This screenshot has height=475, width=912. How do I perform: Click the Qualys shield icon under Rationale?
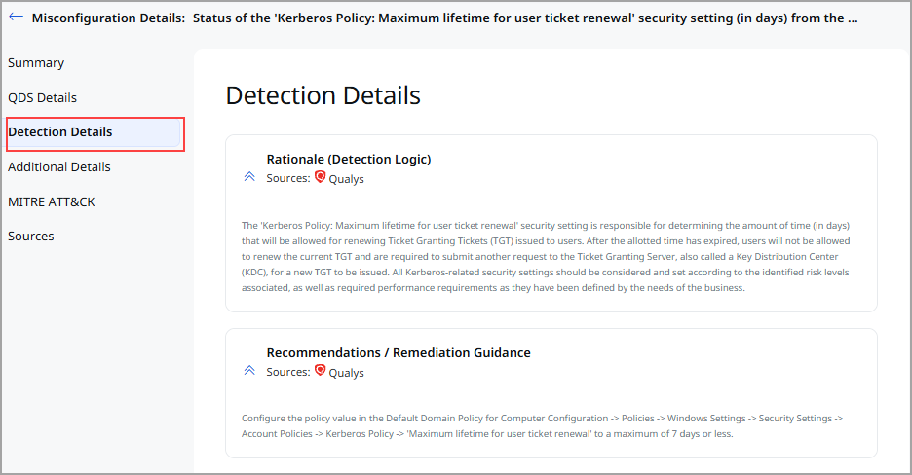pyautogui.click(x=320, y=178)
